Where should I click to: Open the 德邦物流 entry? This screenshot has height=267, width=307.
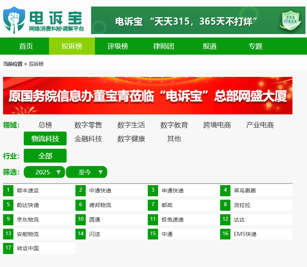tap(100, 205)
